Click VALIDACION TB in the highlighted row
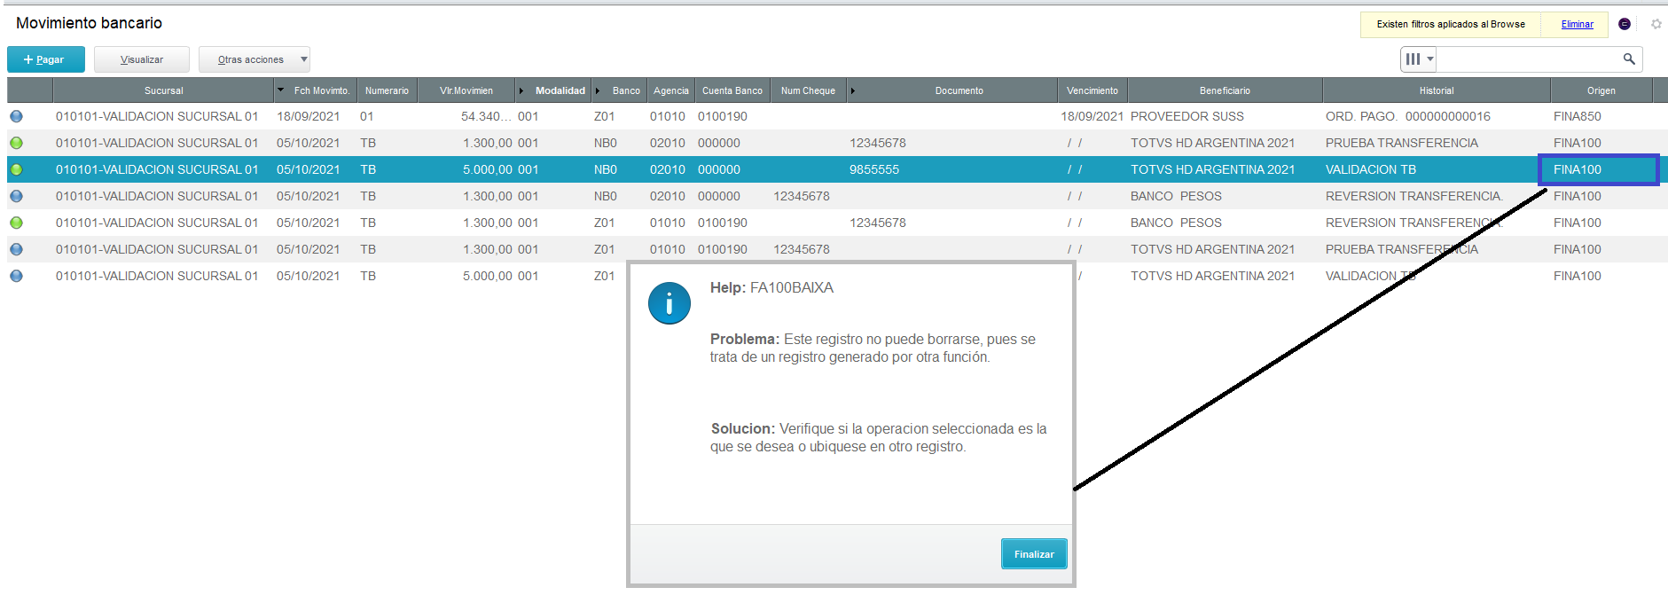The image size is (1668, 603). [1371, 169]
